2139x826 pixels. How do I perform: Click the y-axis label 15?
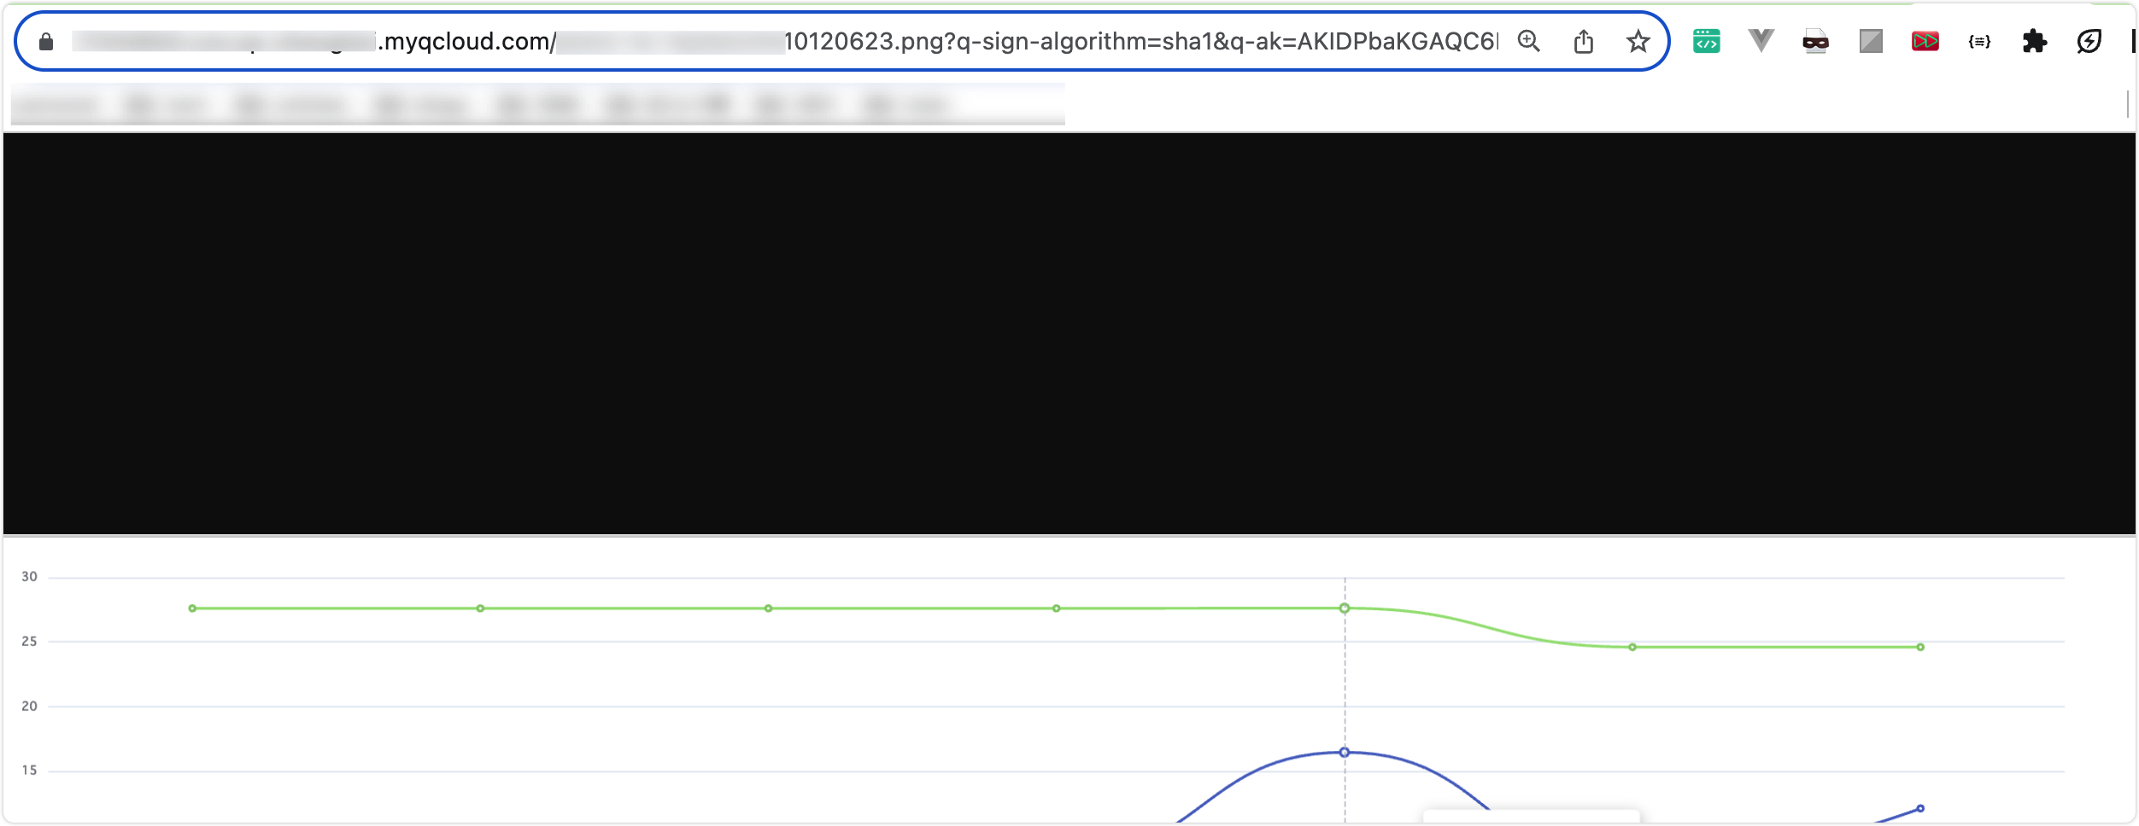tap(29, 771)
